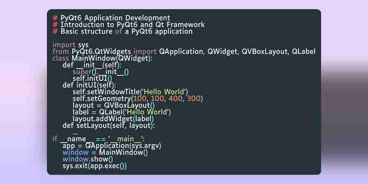Screen dimensions: 368x184
Task: Click the 'def __init__(self):' line
Action: tap(92, 65)
